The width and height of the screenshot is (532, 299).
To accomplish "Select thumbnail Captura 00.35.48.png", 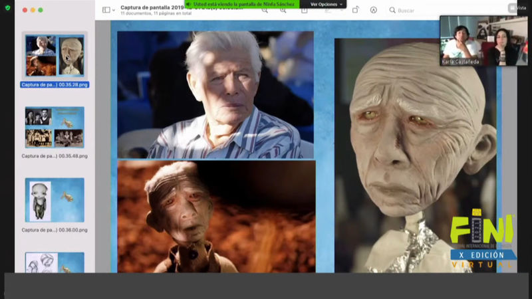I will pos(55,127).
